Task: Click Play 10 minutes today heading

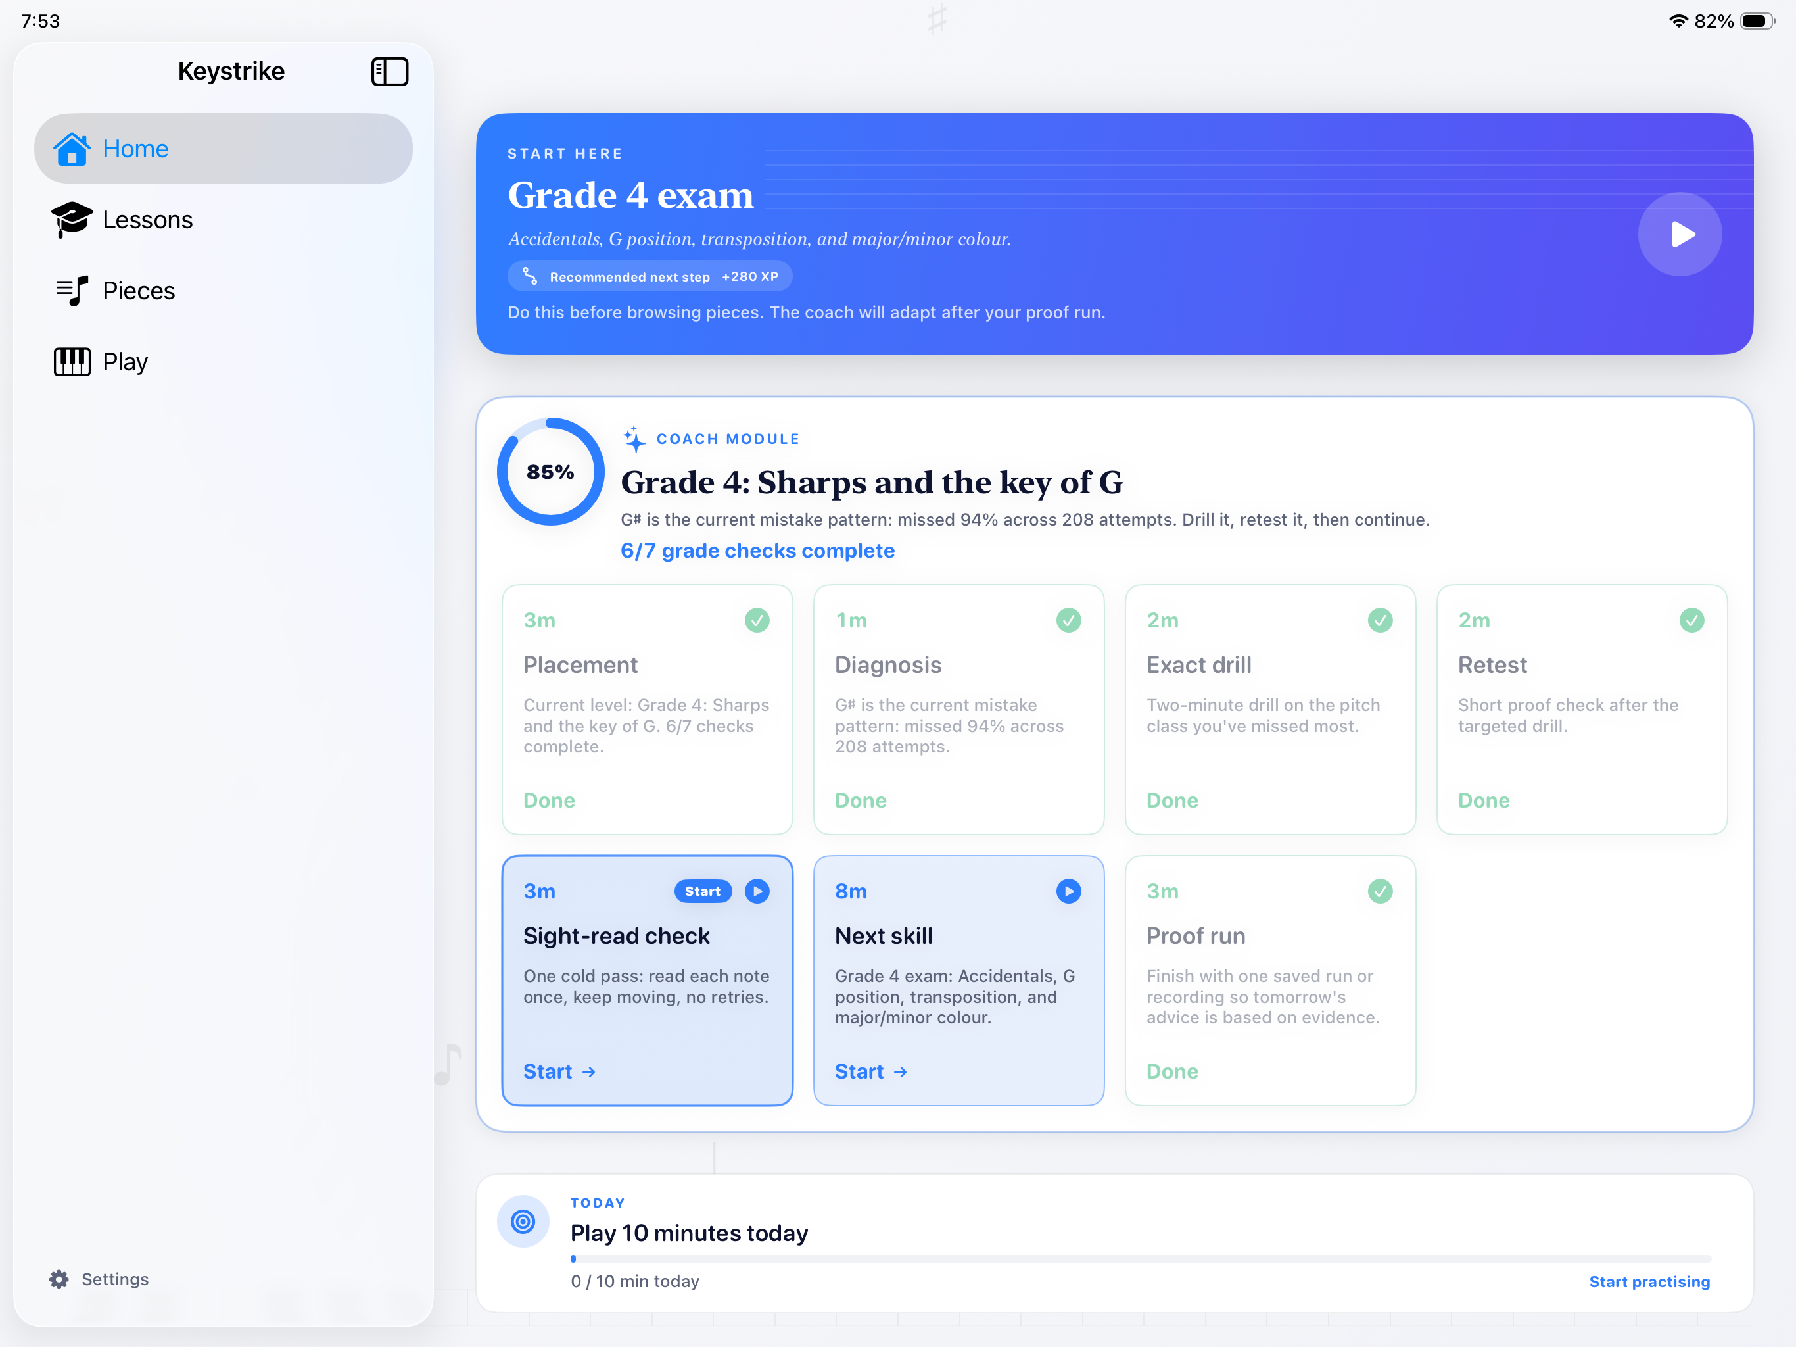Action: click(x=690, y=1233)
